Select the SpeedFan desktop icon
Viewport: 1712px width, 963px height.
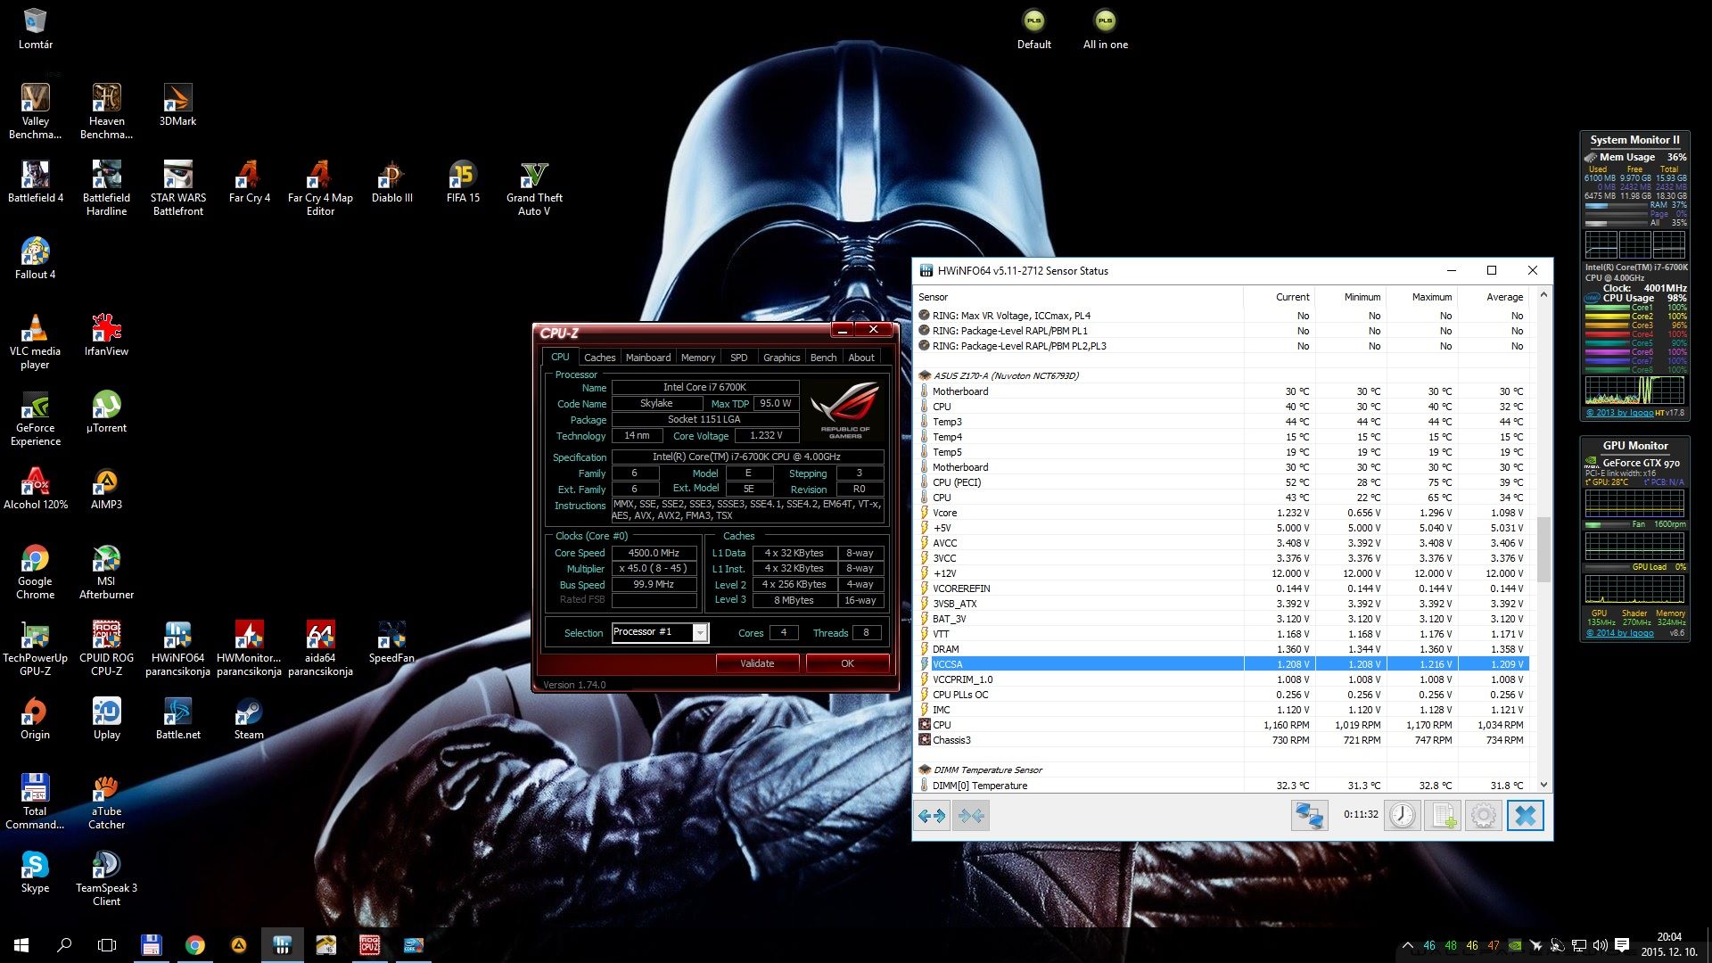(x=391, y=642)
